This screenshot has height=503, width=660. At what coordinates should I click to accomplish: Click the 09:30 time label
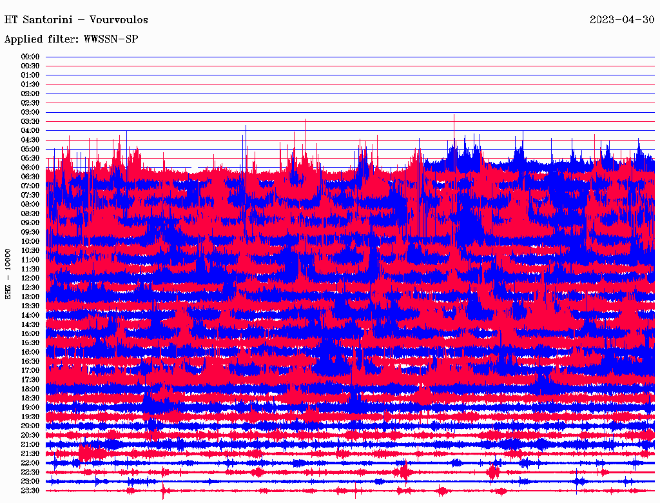[30, 232]
